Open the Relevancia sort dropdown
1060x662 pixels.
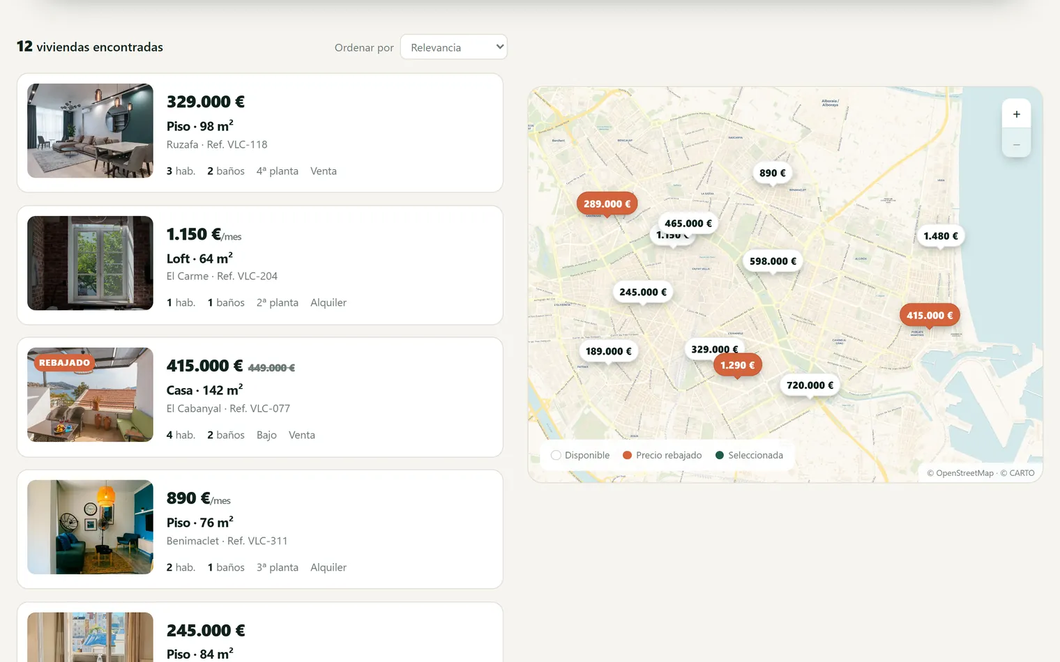453,47
